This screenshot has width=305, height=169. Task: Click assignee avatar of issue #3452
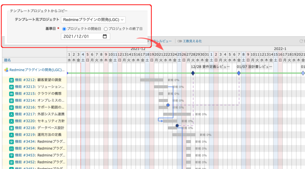tap(11, 162)
